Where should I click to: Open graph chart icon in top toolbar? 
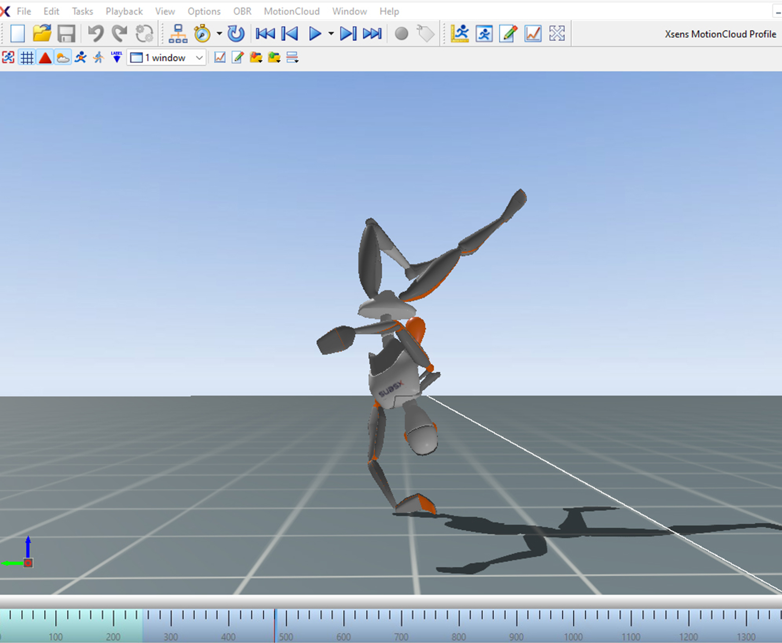(533, 34)
